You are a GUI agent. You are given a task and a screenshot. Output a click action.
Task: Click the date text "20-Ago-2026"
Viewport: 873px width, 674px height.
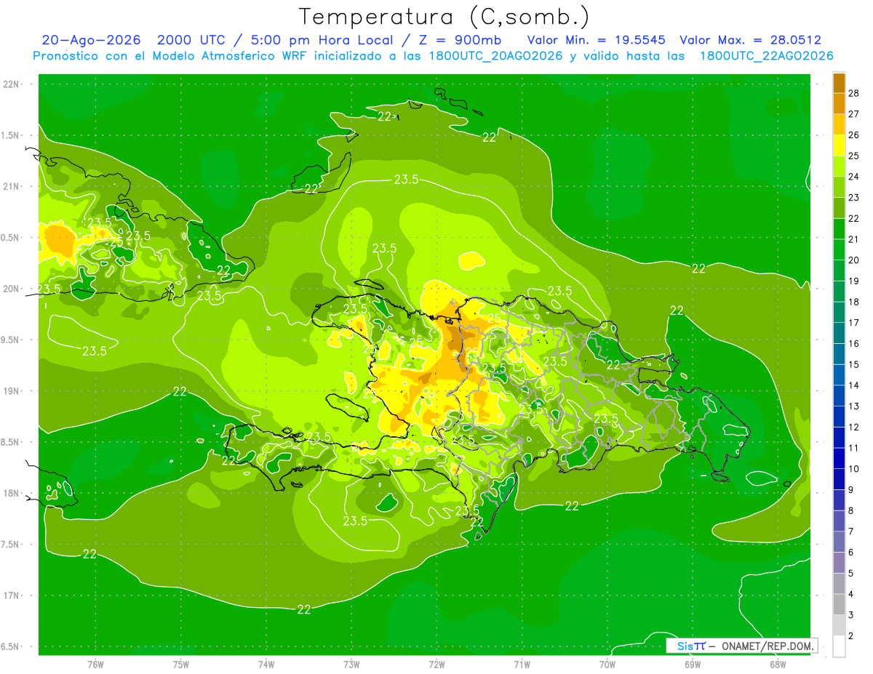92,40
